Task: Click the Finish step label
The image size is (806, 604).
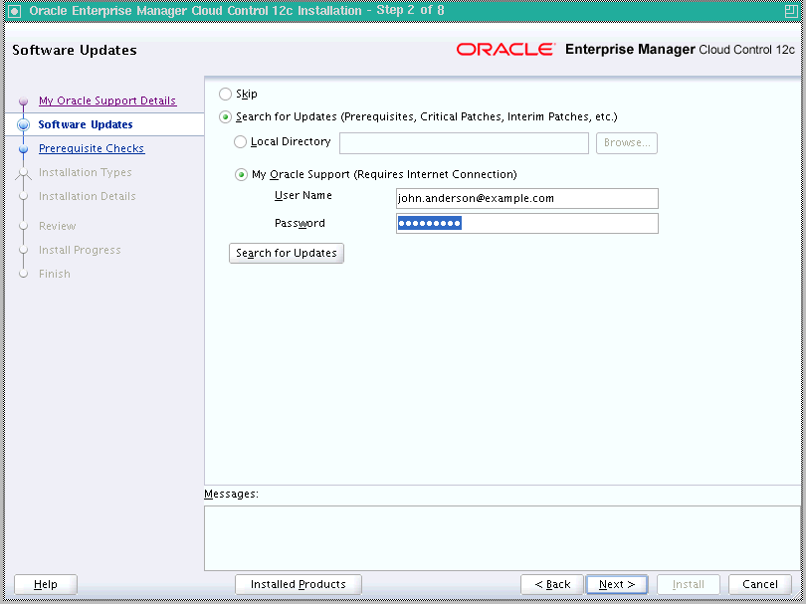Action: click(54, 274)
